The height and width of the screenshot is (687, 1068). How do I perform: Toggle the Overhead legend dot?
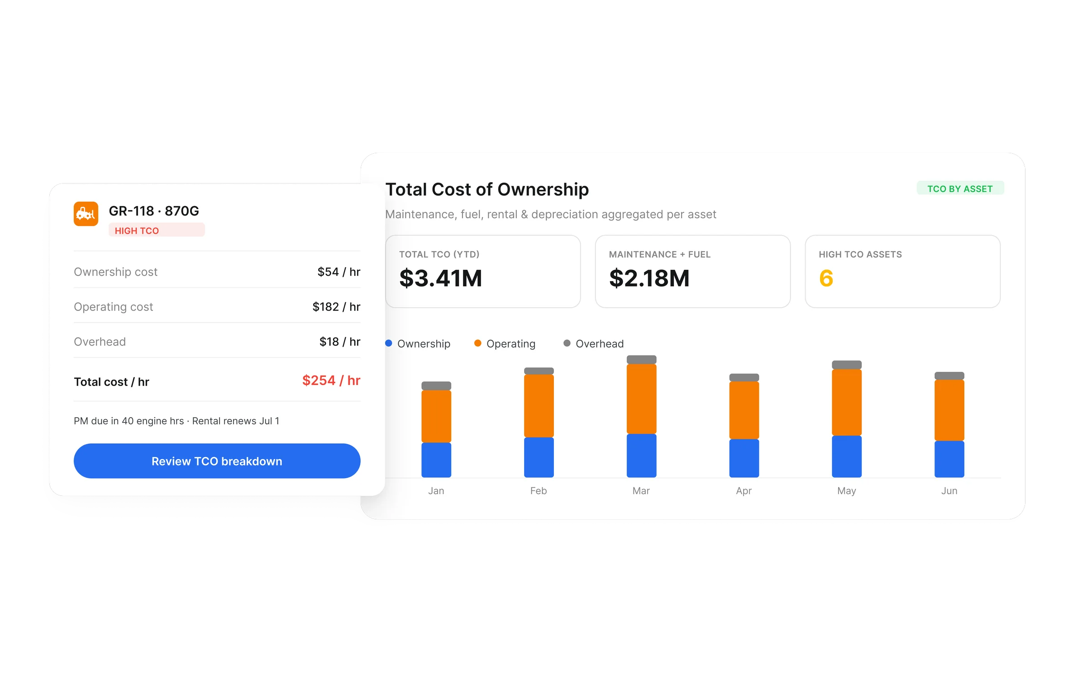[x=567, y=343]
